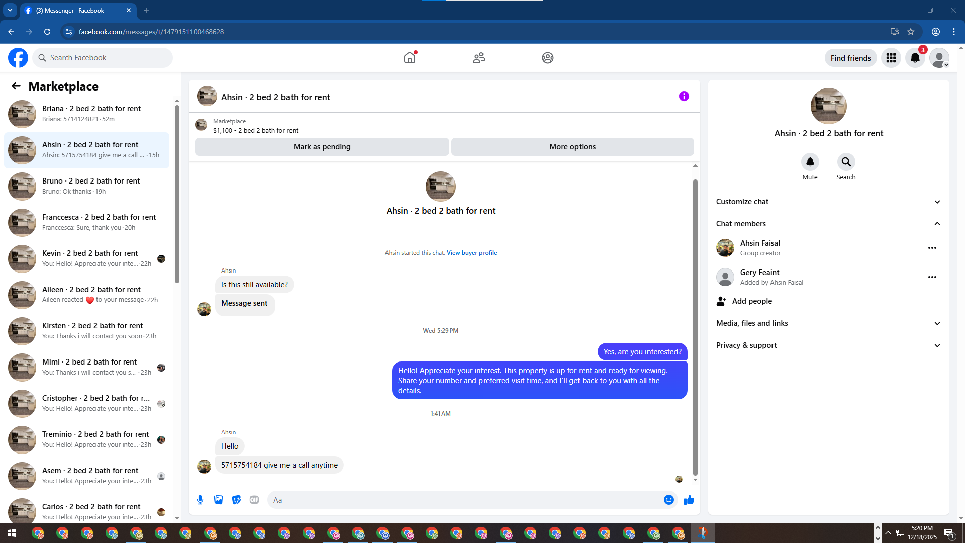The image size is (965, 543).
Task: Attach a photo or file
Action: [x=218, y=500]
